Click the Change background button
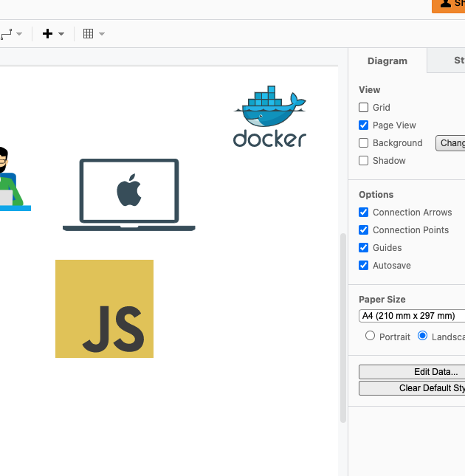The image size is (465, 476). [x=450, y=143]
